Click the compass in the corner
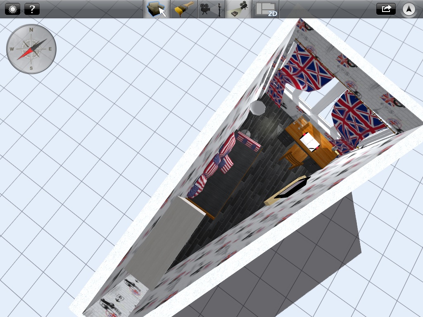This screenshot has width=423, height=317. pyautogui.click(x=31, y=49)
